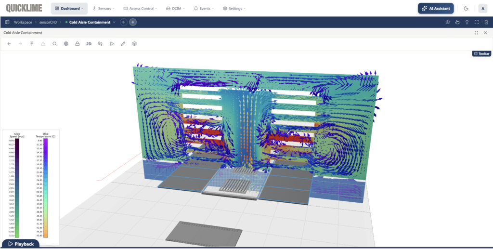Click the play triangle in viewer toolbar
This screenshot has width=493, height=249.
pyautogui.click(x=112, y=44)
